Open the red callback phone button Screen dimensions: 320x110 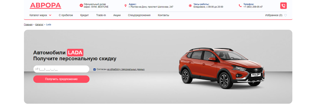pos(283,6)
